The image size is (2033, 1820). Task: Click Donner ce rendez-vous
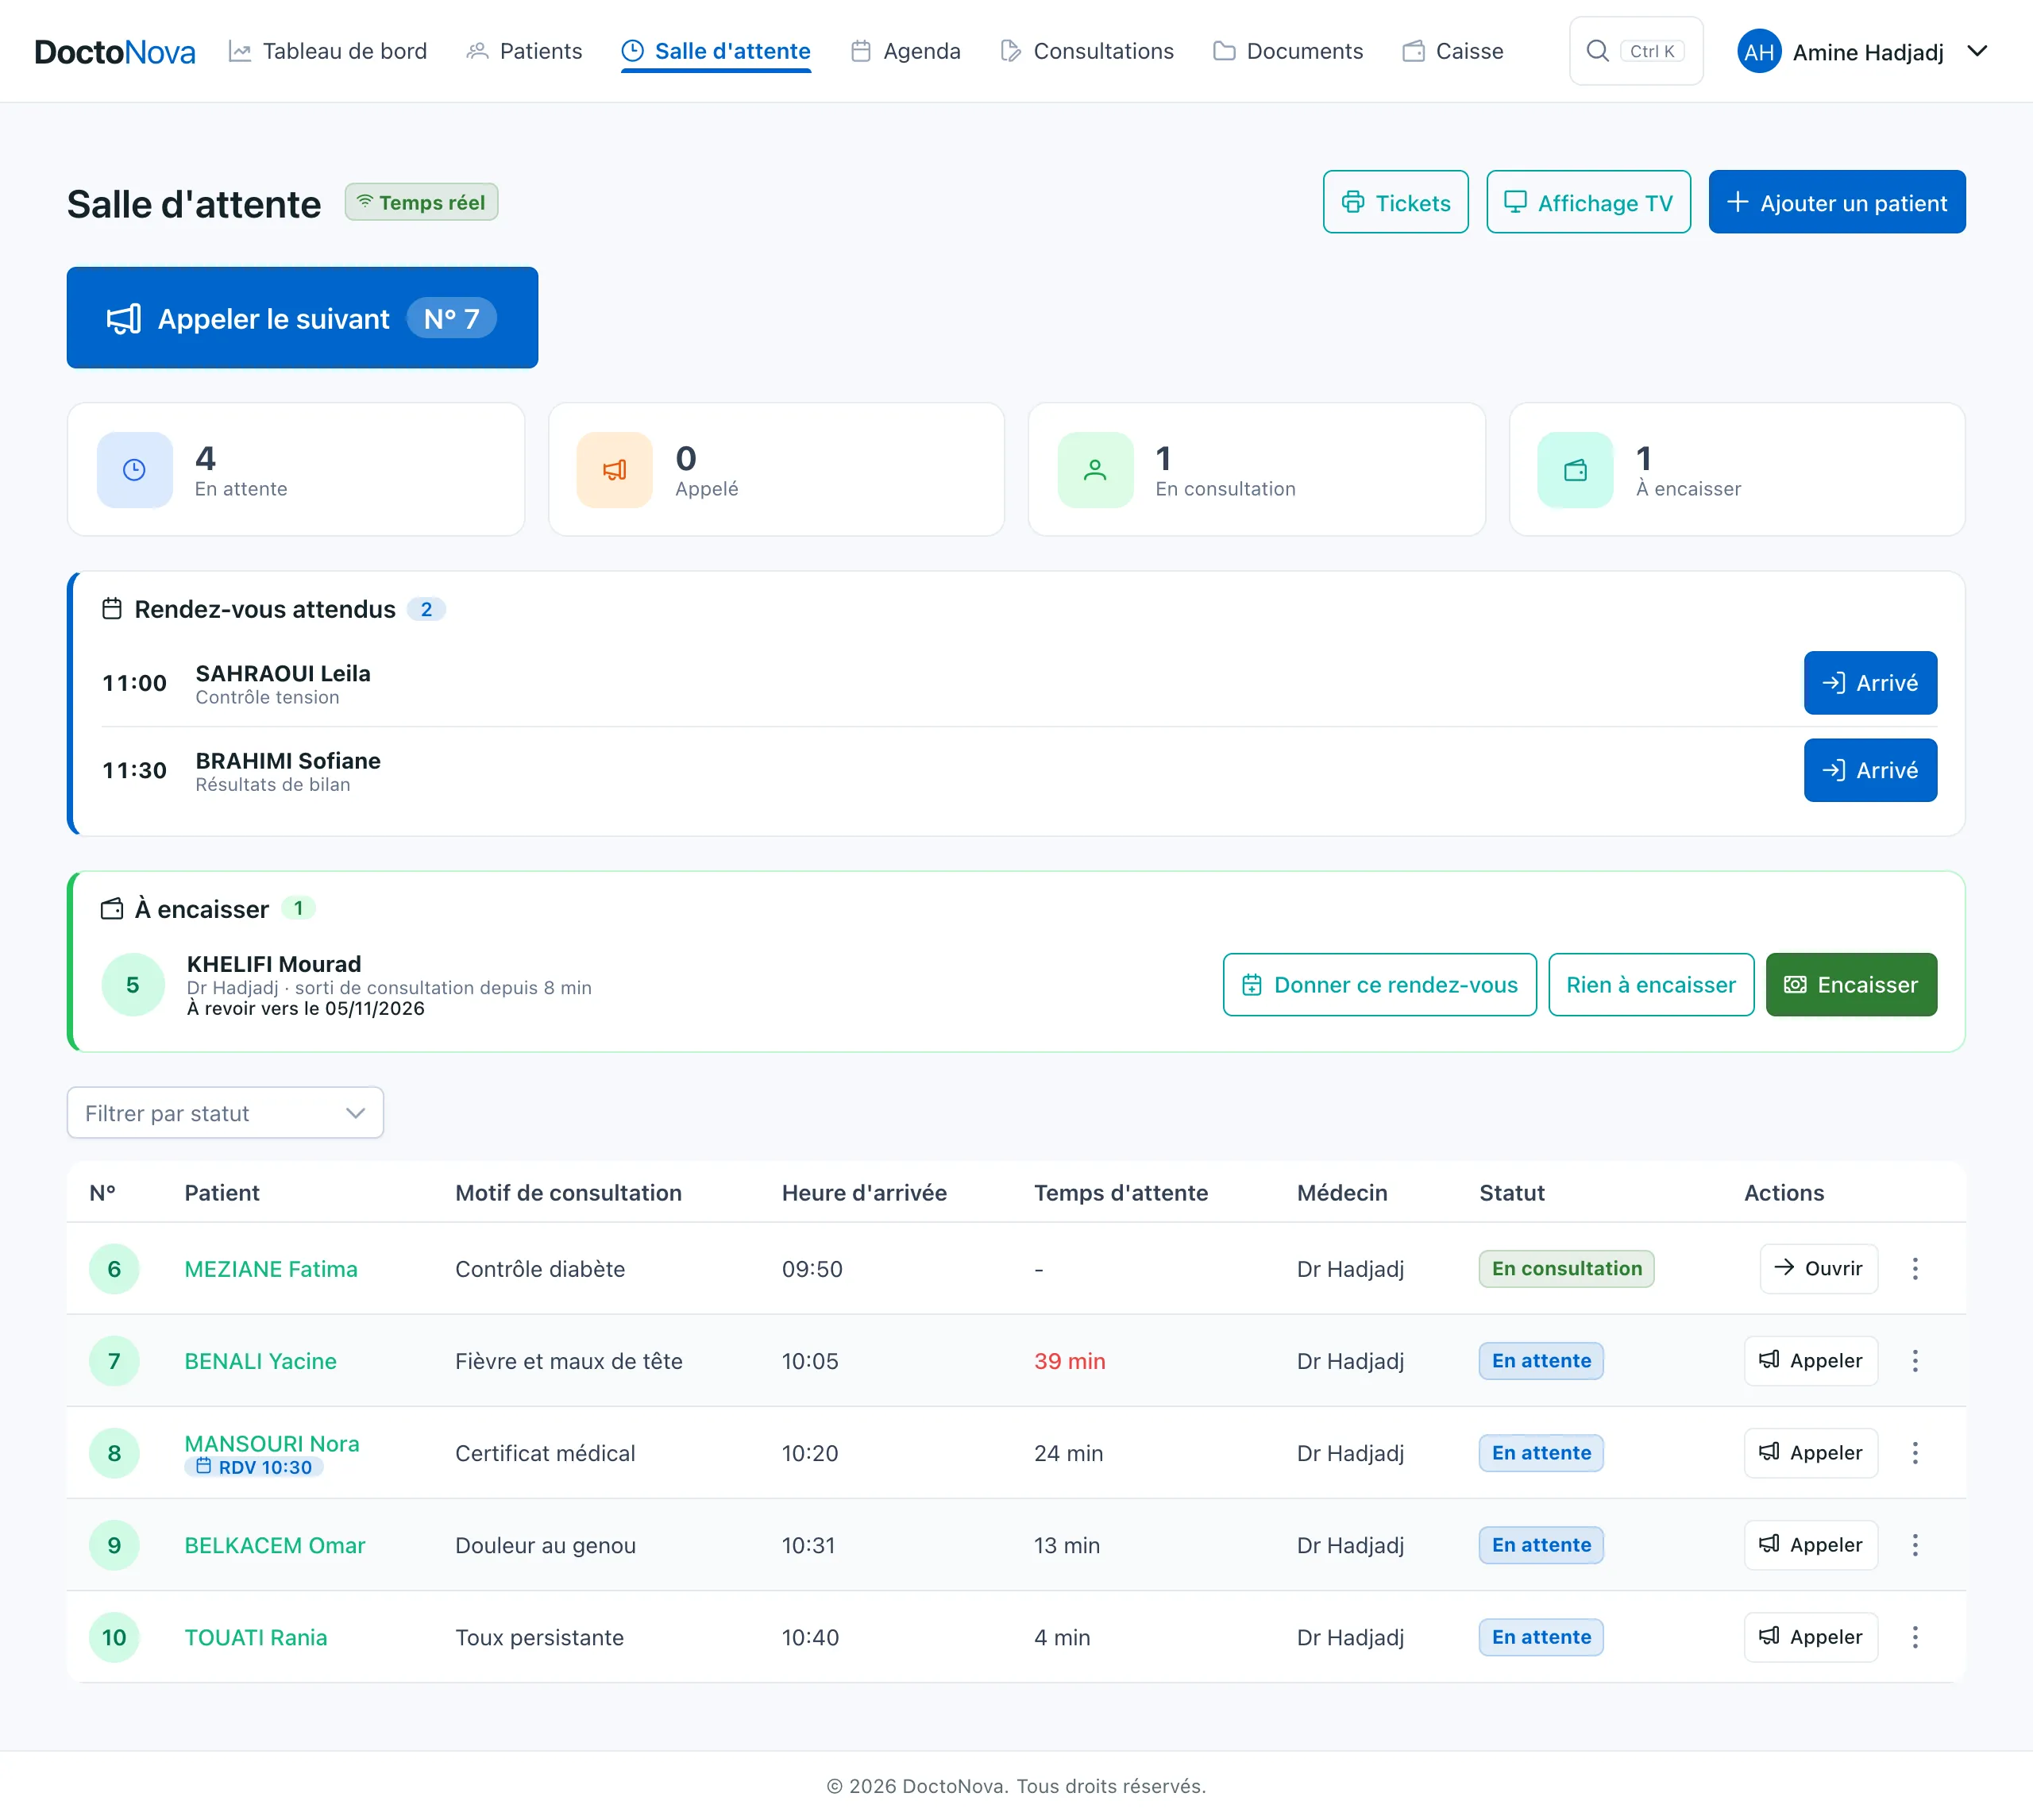click(x=1379, y=984)
